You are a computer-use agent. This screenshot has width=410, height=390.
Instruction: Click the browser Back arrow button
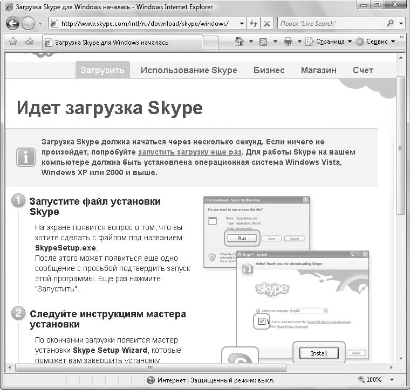point(12,24)
